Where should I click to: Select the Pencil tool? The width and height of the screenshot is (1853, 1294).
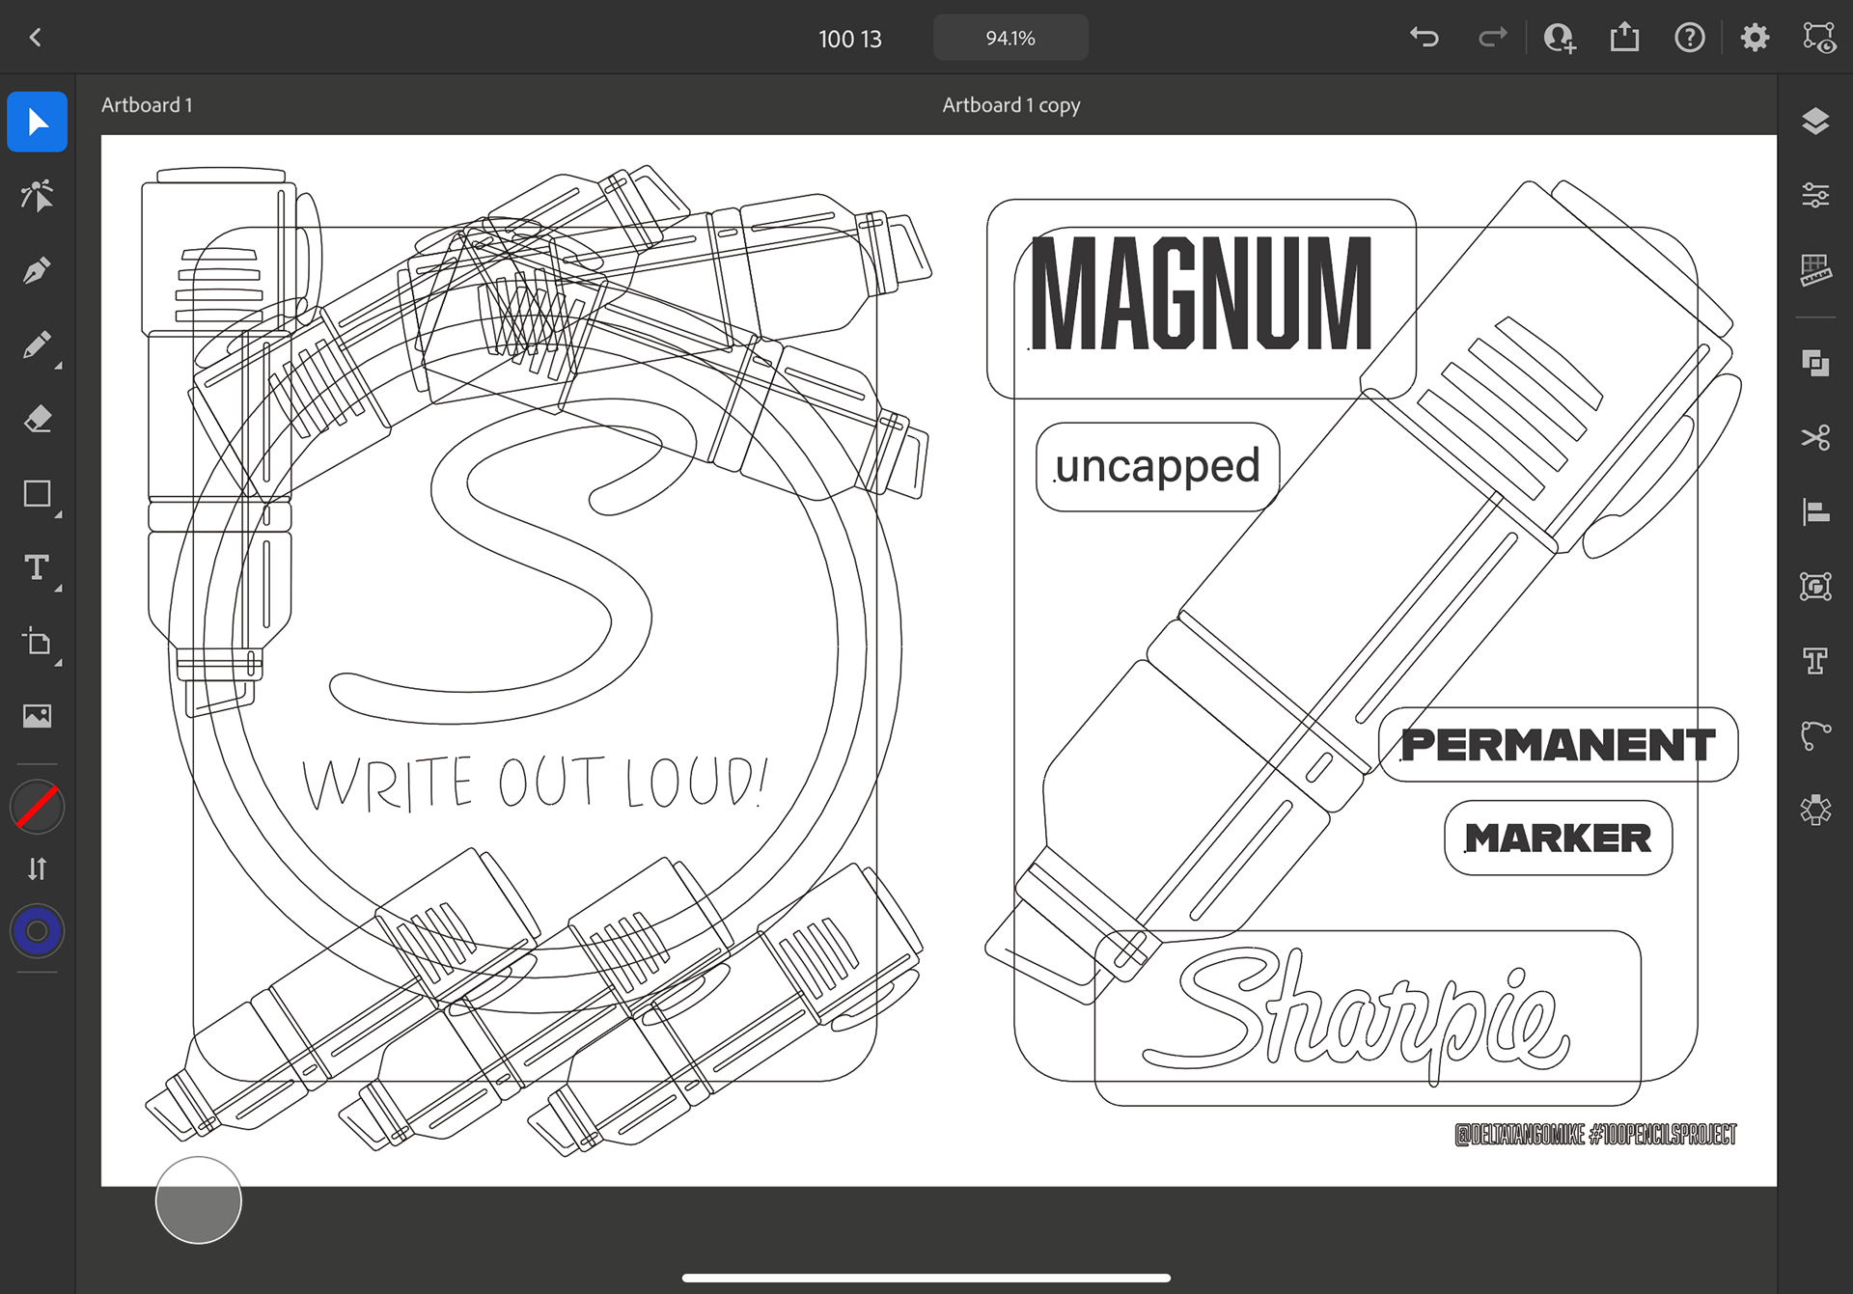click(x=38, y=344)
